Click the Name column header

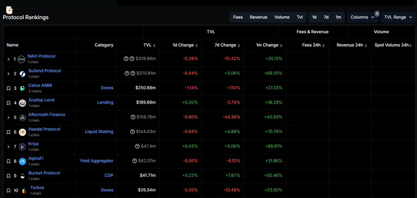(13, 45)
